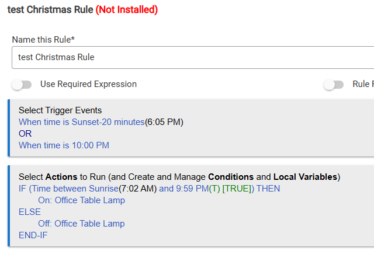
Task: Select the Off: Office Table Lamp action
Action: tap(81, 224)
